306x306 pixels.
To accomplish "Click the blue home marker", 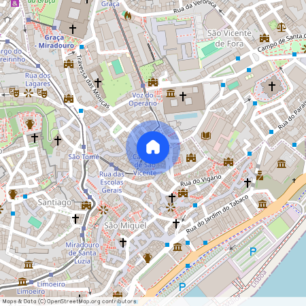I will click(x=153, y=148).
